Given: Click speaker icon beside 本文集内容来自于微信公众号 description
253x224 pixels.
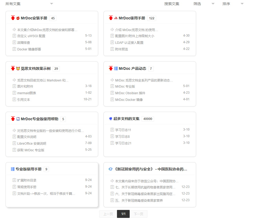Looking at the screenshot, I should pyautogui.click(x=112, y=181).
